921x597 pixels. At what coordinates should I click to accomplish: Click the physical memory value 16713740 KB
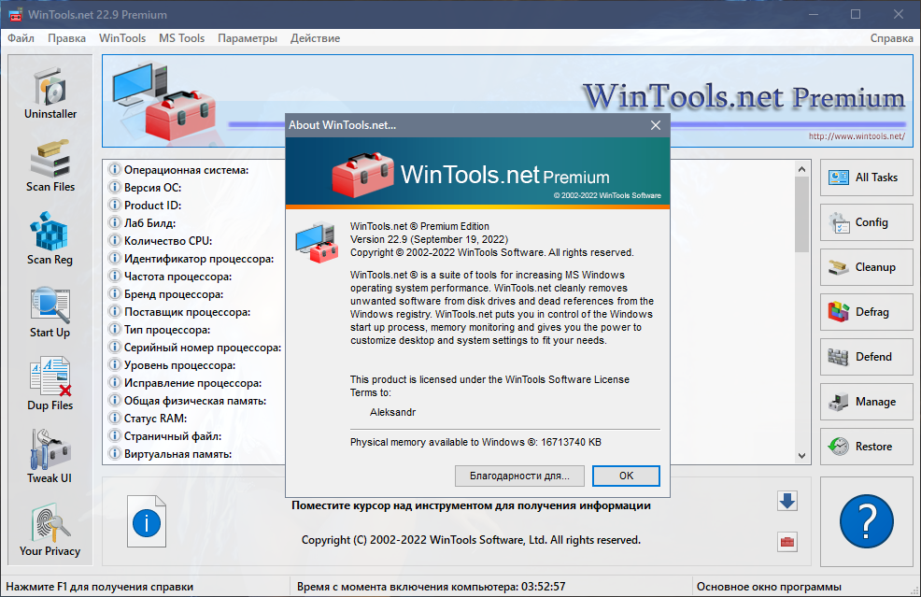571,443
